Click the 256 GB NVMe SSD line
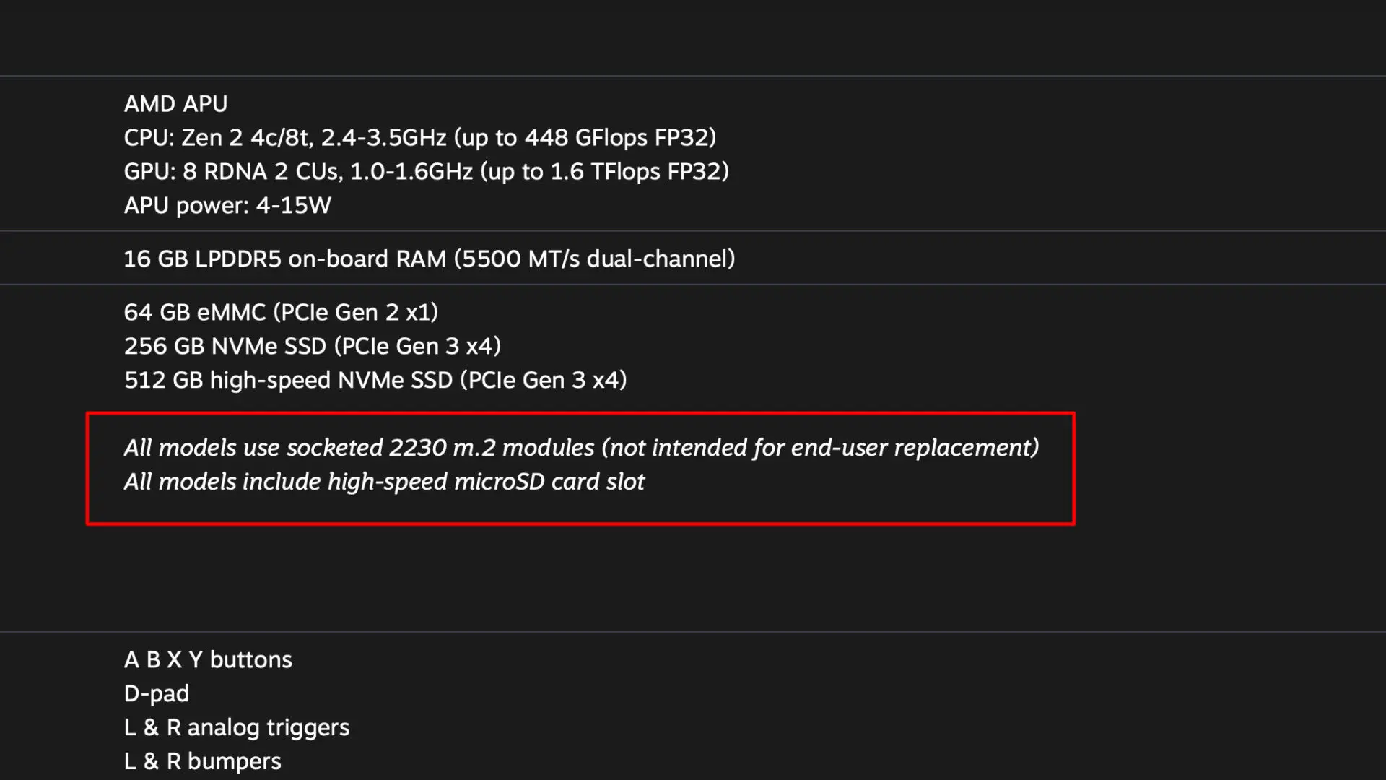Screen dimensions: 1386x780 pos(313,347)
